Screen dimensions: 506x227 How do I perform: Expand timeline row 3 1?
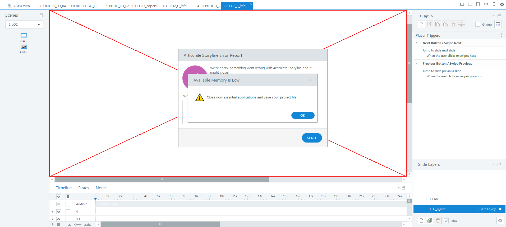(53, 219)
